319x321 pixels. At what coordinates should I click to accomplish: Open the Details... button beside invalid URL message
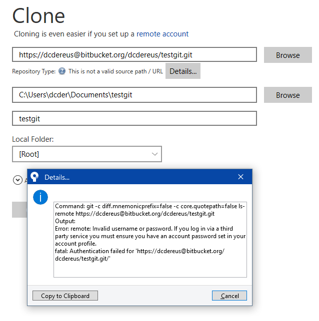(x=183, y=71)
